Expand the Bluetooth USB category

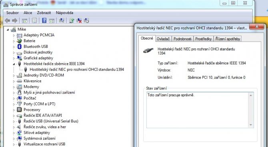click(14, 47)
